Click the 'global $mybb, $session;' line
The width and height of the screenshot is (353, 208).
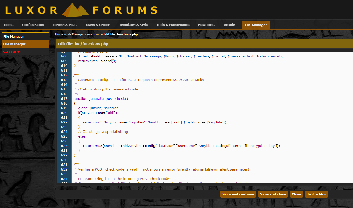pyautogui.click(x=99, y=108)
